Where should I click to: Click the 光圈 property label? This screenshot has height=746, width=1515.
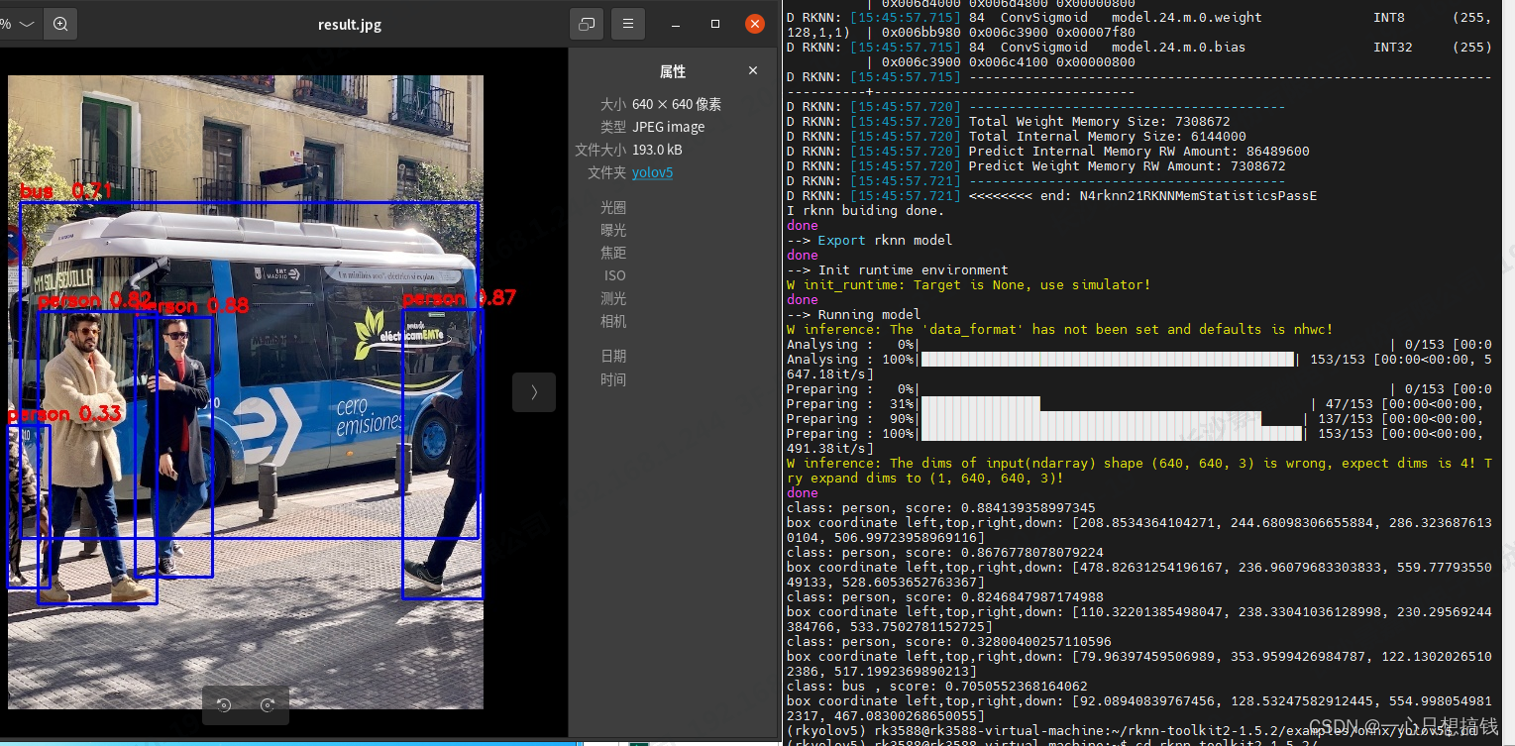[613, 207]
